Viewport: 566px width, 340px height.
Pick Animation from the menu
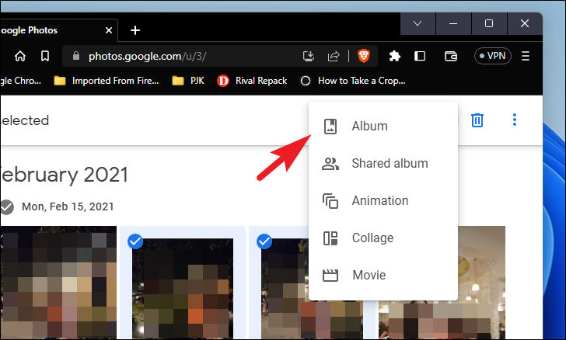pyautogui.click(x=383, y=200)
